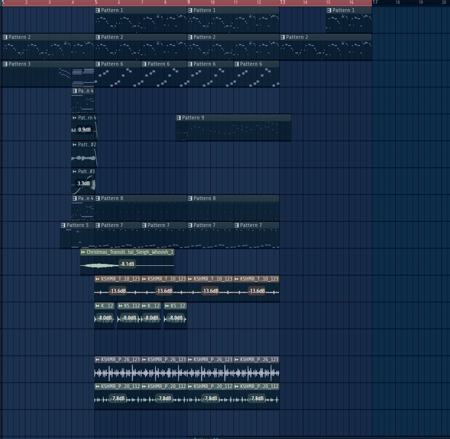Click the 0.9dB gain label
Viewport: 450px width, 439px height.
[x=84, y=130]
